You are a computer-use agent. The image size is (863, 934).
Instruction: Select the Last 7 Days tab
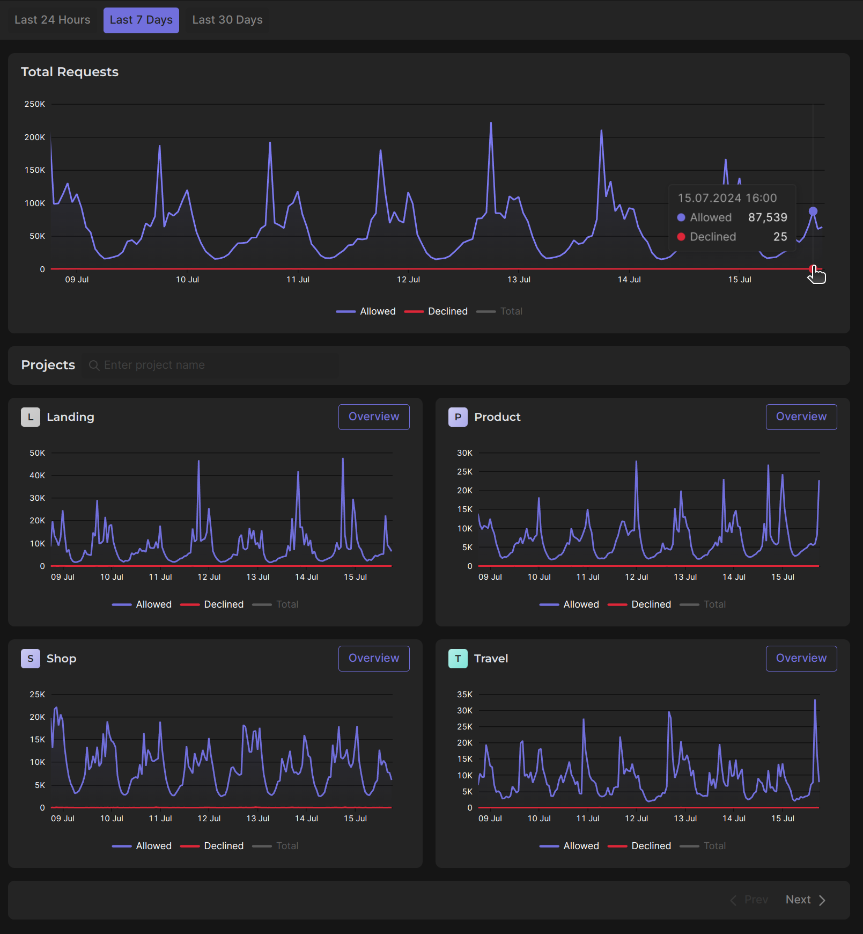pos(141,20)
